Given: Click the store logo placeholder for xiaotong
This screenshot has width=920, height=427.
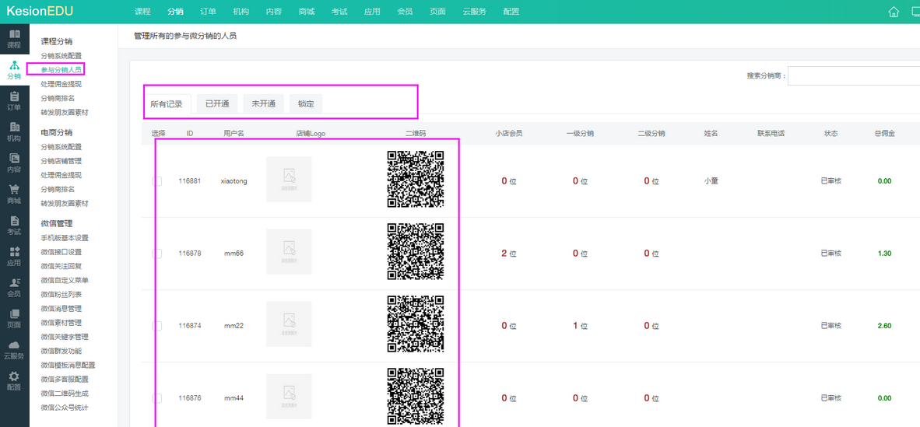Looking at the screenshot, I should [x=289, y=180].
